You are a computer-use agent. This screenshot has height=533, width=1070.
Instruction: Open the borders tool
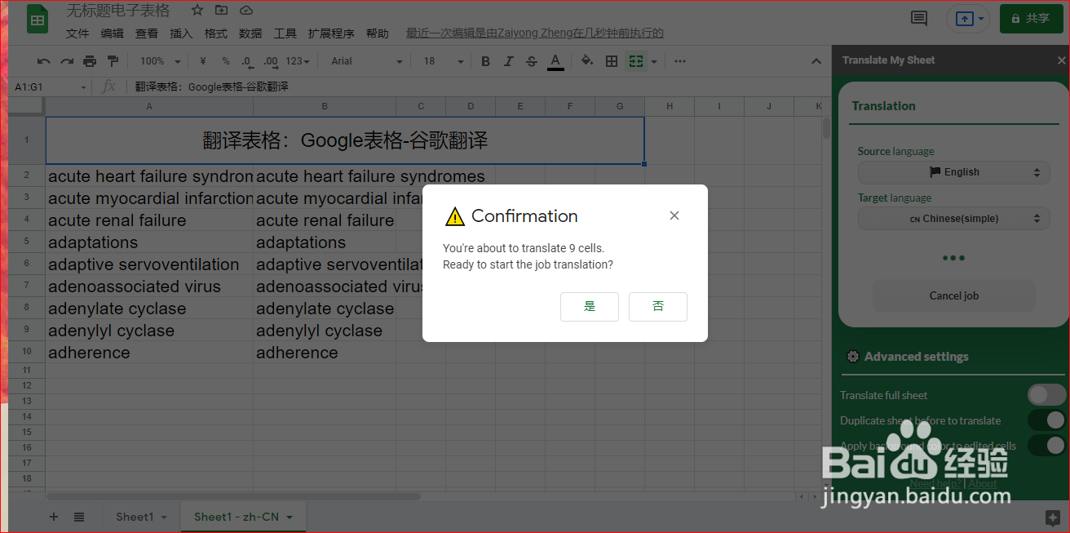coord(612,61)
